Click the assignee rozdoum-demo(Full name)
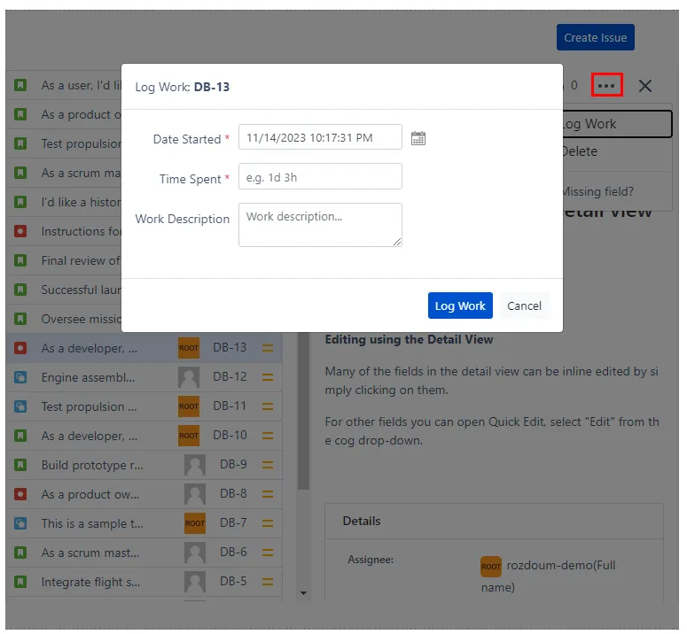 tap(549, 576)
